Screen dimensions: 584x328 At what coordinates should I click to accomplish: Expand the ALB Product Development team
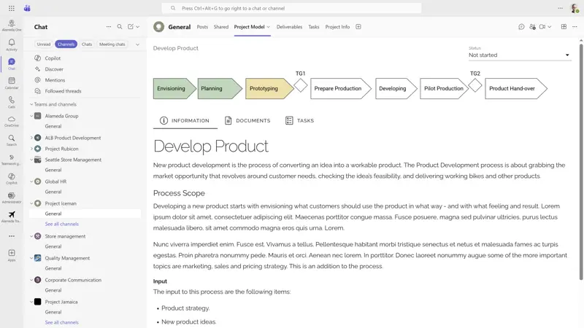(31, 138)
